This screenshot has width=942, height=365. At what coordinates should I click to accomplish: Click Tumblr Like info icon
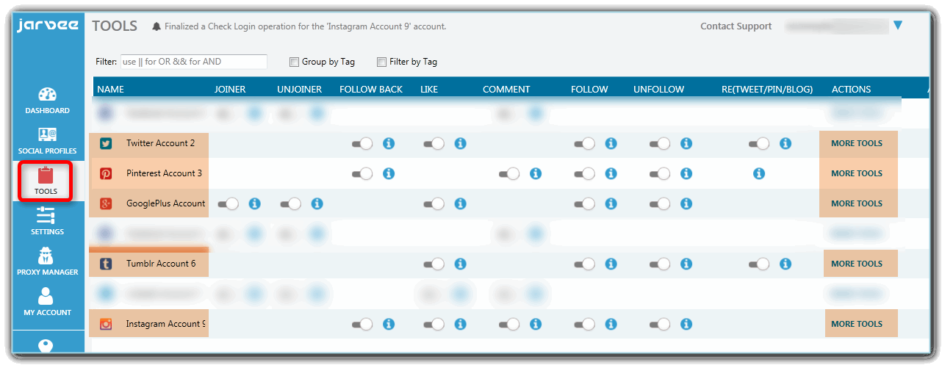click(460, 264)
